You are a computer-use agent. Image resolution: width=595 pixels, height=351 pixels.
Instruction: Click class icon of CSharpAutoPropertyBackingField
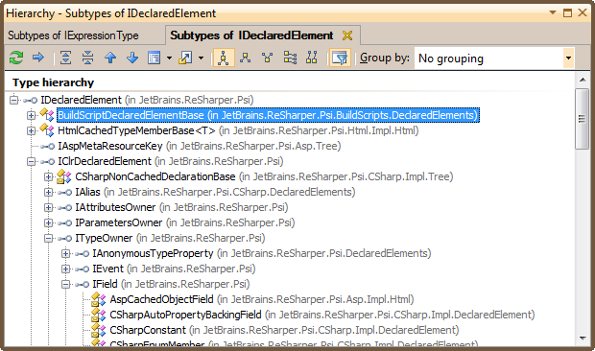99,315
